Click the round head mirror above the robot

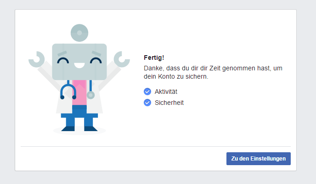pos(79,33)
